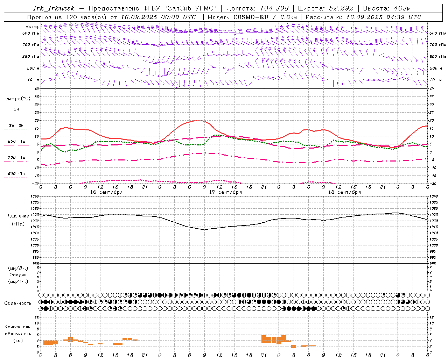448x358 pixels.
Task: Click the 18 сентября date label
Action: [x=344, y=192]
